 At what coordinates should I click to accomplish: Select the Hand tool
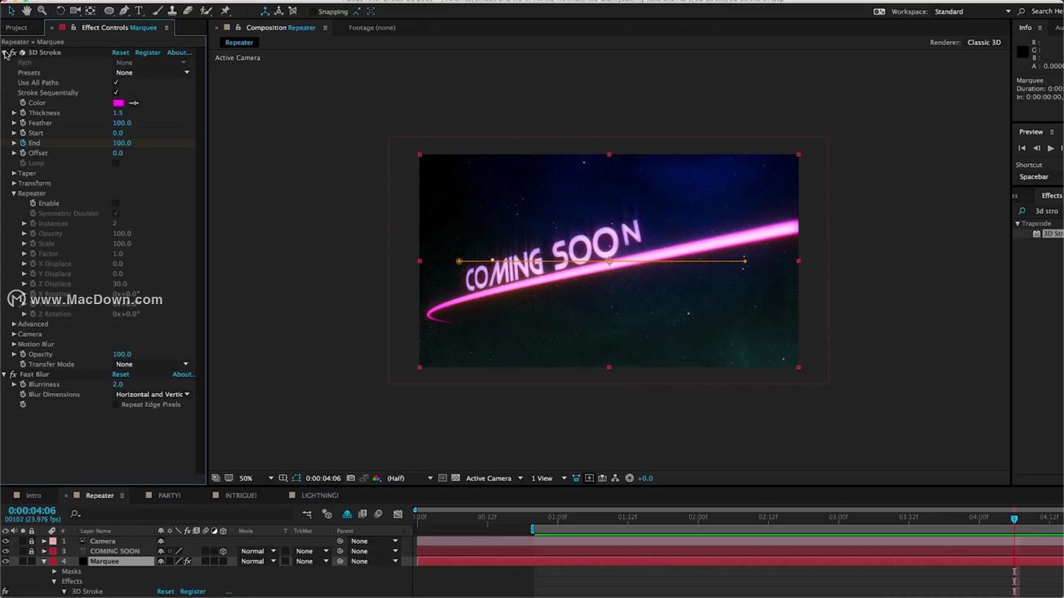pyautogui.click(x=26, y=10)
